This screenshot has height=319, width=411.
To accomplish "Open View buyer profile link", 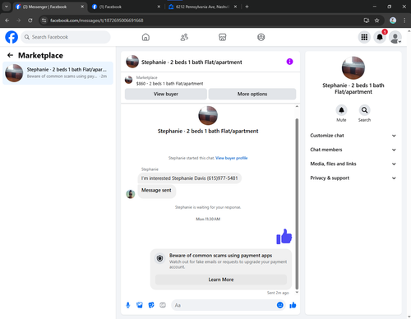I will pyautogui.click(x=231, y=158).
